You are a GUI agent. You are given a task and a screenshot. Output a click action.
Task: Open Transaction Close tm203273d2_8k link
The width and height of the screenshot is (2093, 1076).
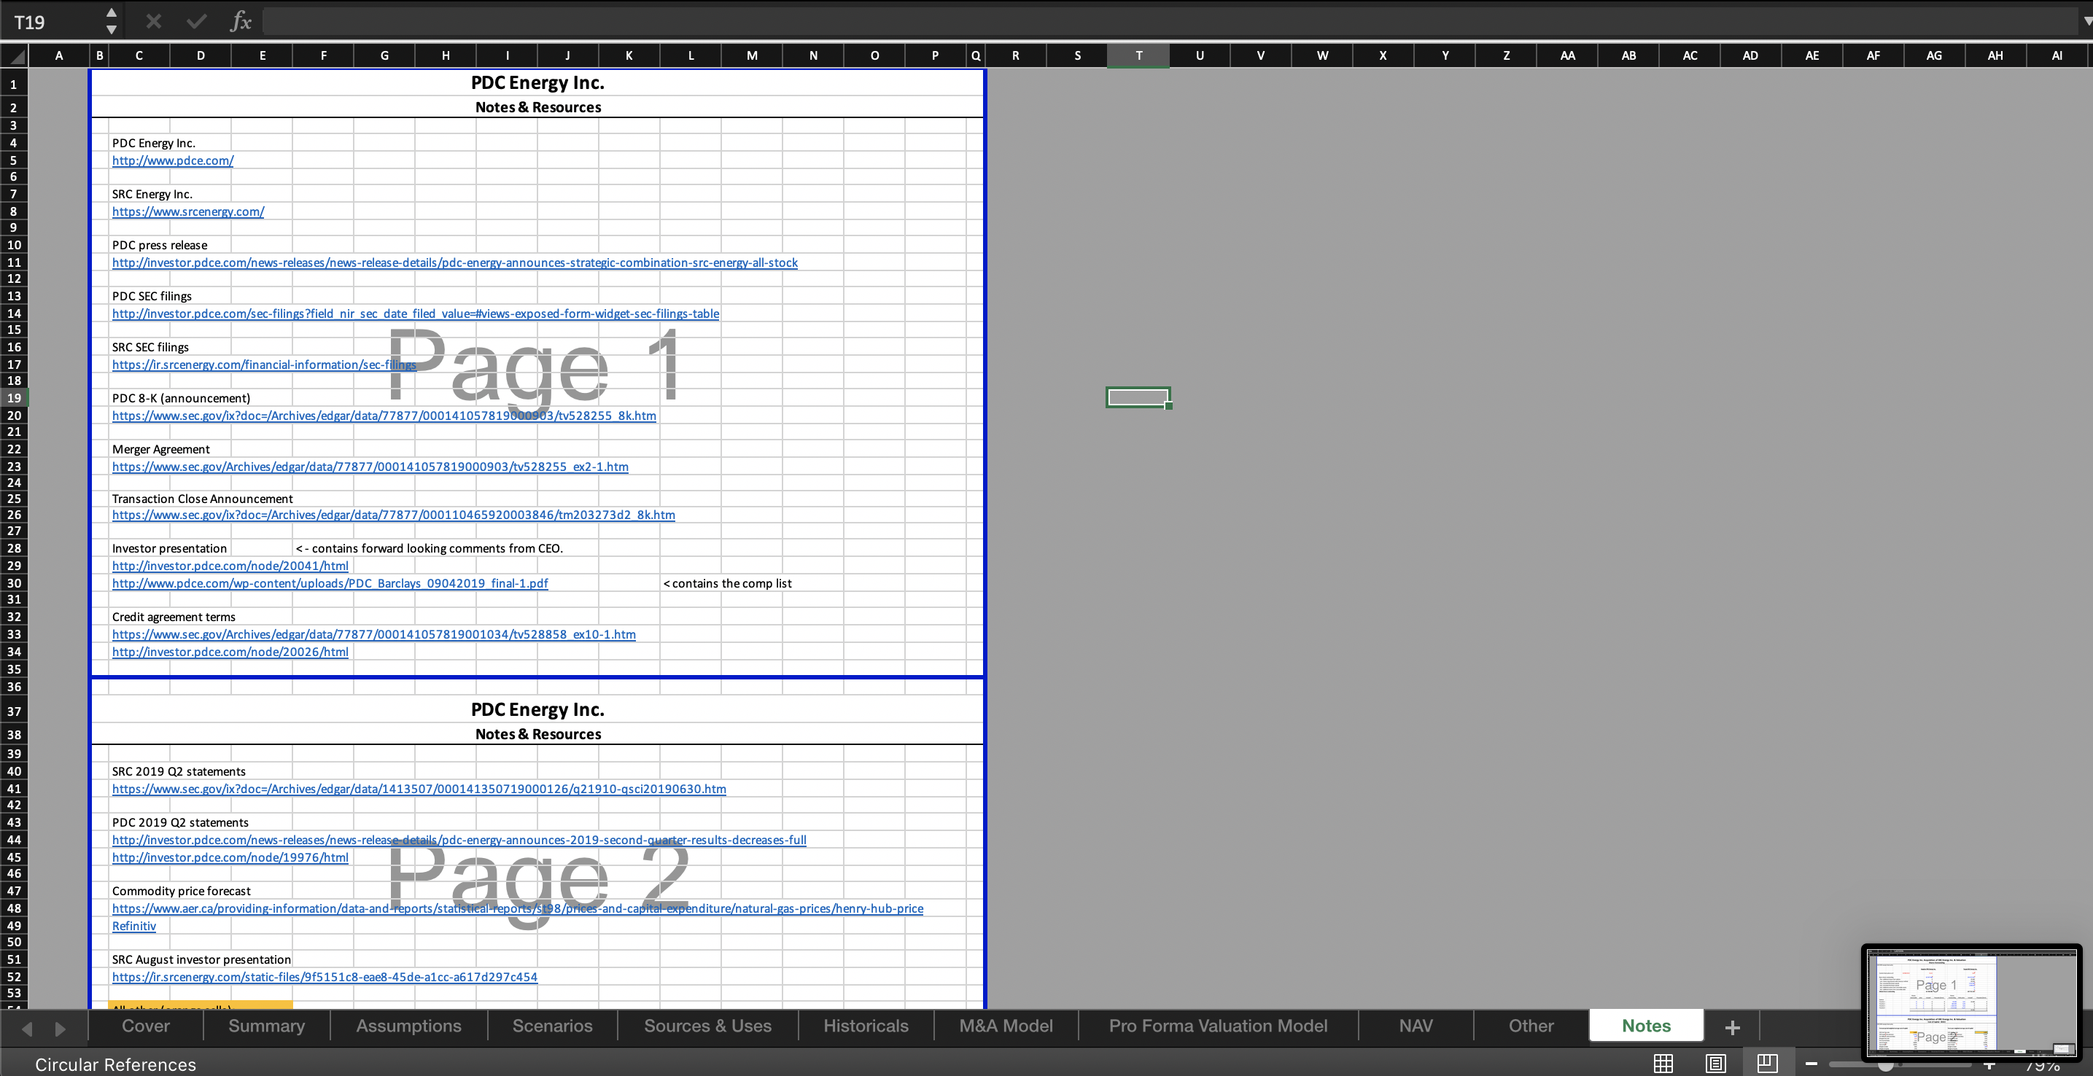pos(393,515)
